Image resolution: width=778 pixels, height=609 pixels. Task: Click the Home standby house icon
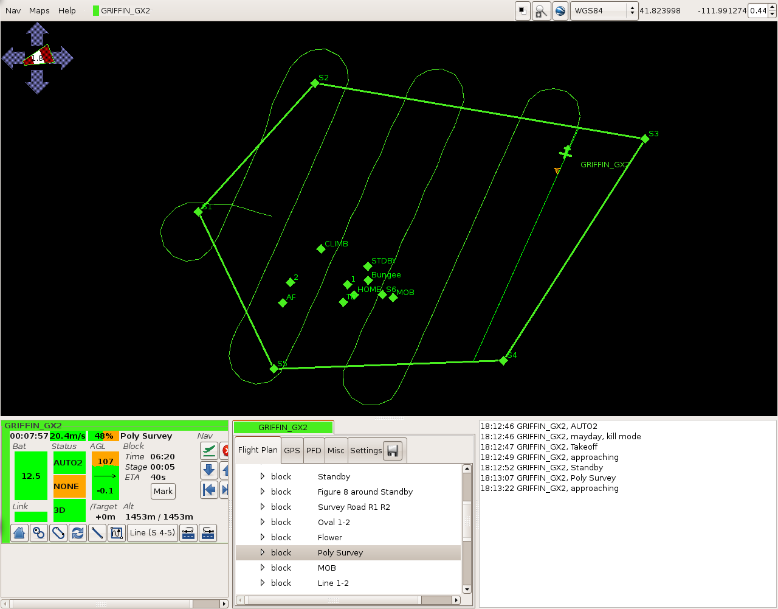19,533
